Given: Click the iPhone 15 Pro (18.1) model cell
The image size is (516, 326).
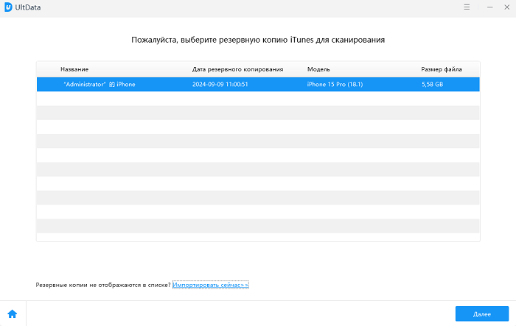Looking at the screenshot, I should [335, 85].
